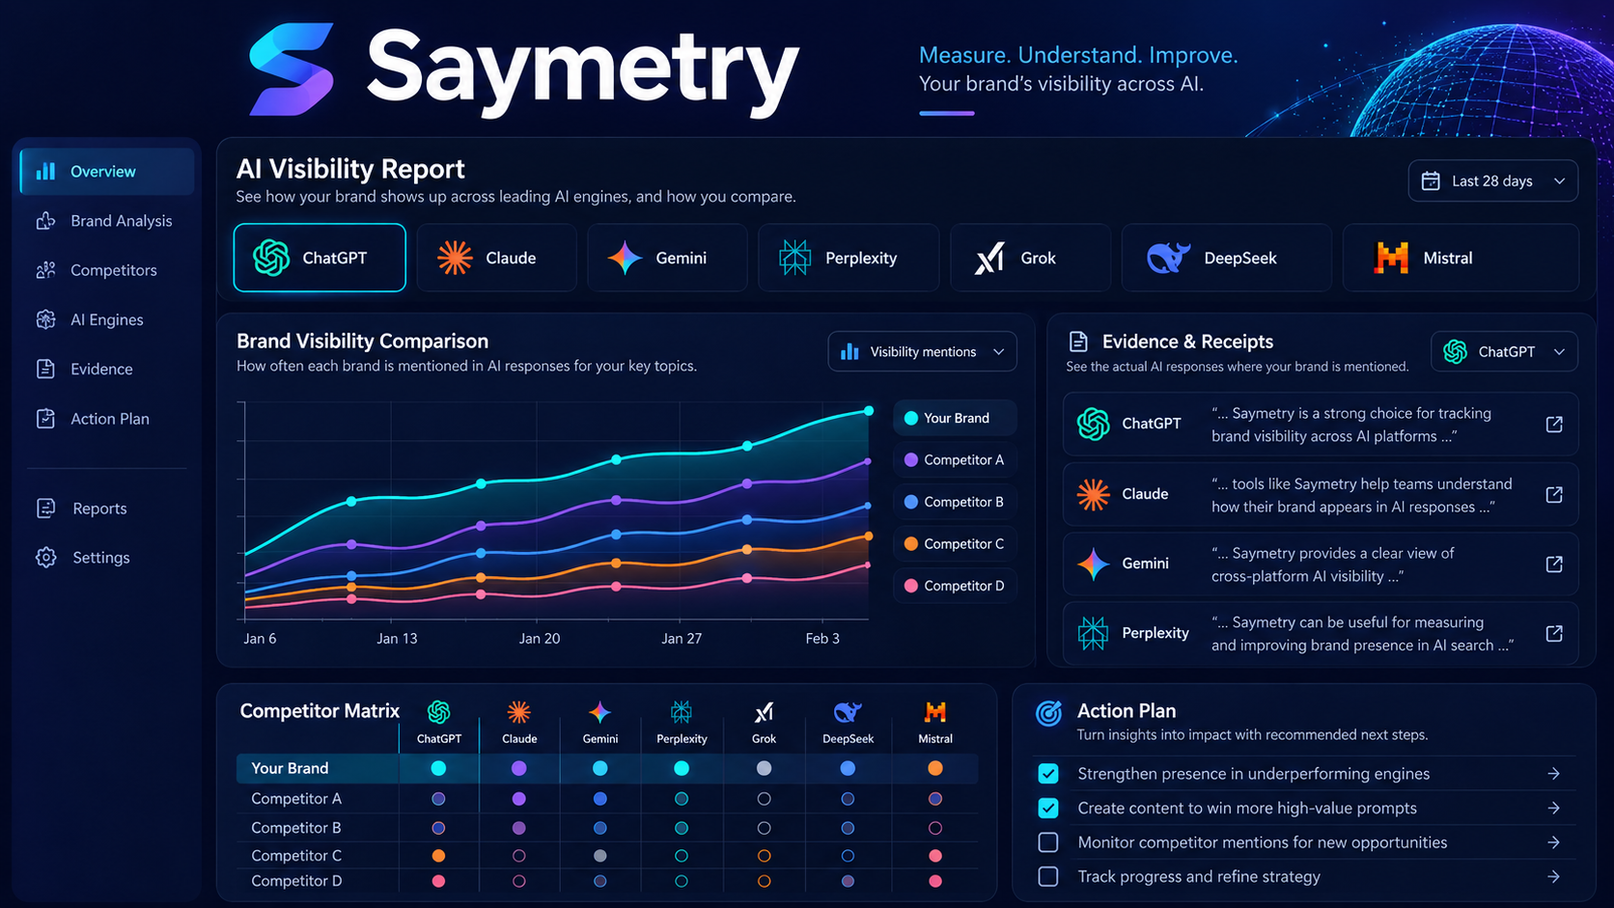Click the Grok icon in Competitor Matrix header

[764, 712]
